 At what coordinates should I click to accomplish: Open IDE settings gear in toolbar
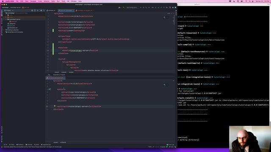173,8
